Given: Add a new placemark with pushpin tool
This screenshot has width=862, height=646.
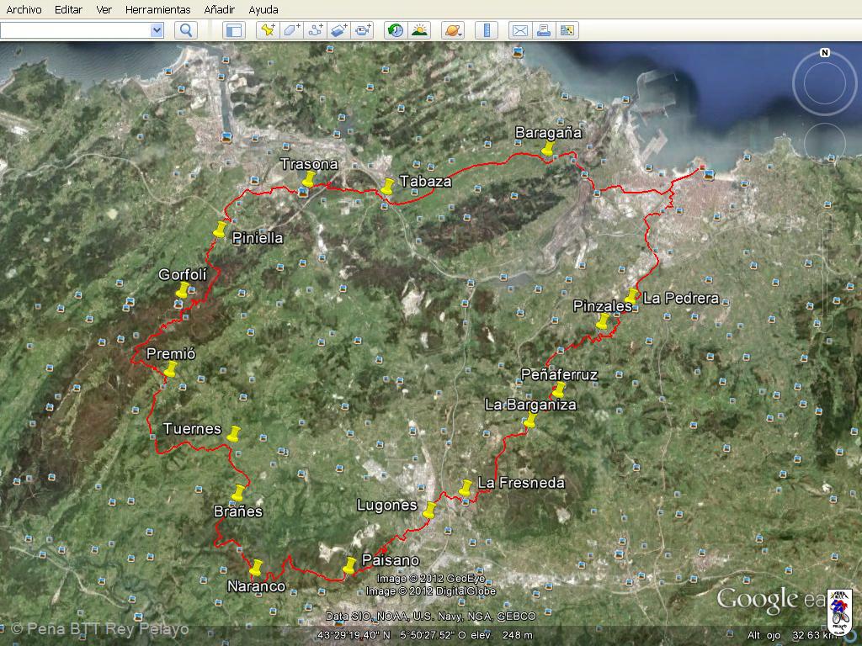Looking at the screenshot, I should (268, 30).
